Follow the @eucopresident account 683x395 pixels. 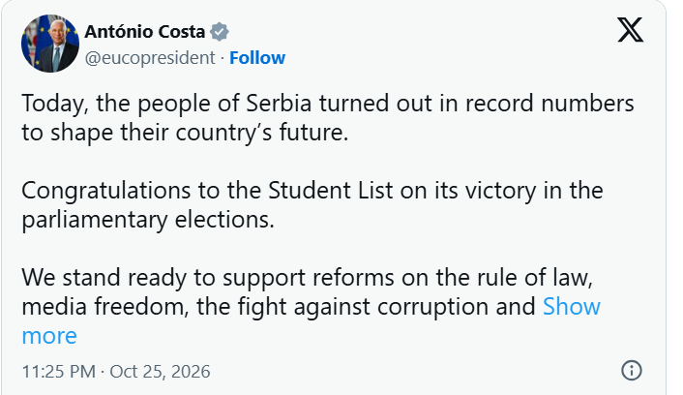(x=257, y=57)
